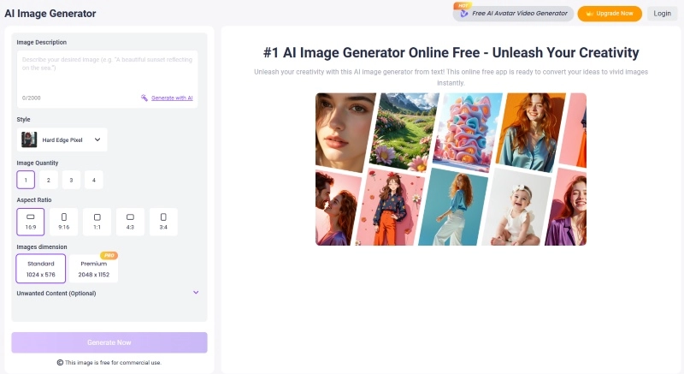
Task: Choose the 1:1 aspect ratio
Action: pos(97,222)
